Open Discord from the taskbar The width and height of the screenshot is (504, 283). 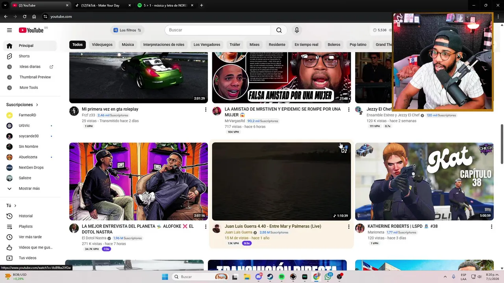259,277
